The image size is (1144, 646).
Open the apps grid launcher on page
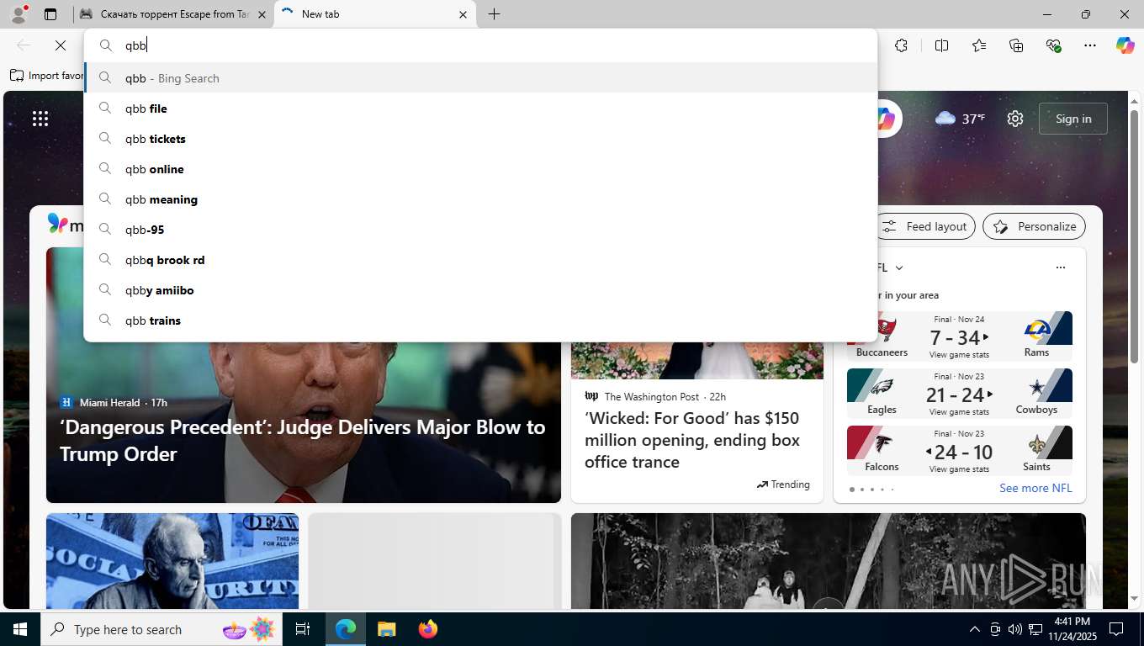tap(40, 119)
